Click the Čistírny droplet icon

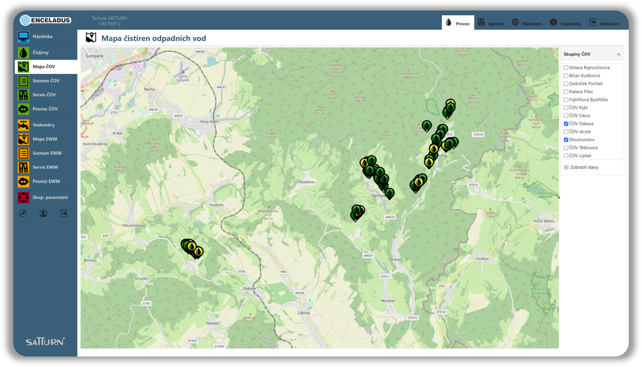click(23, 52)
